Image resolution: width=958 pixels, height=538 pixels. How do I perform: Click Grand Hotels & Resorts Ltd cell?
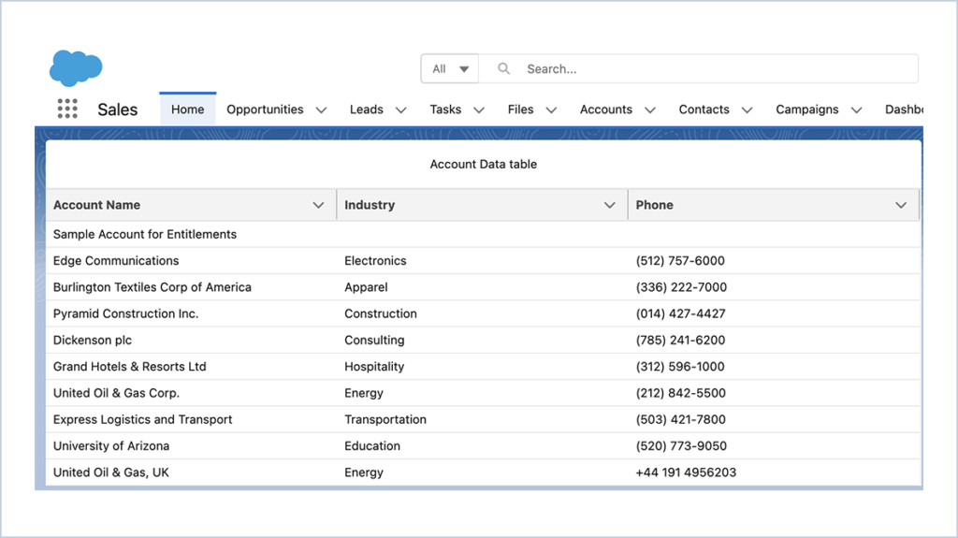pyautogui.click(x=129, y=366)
